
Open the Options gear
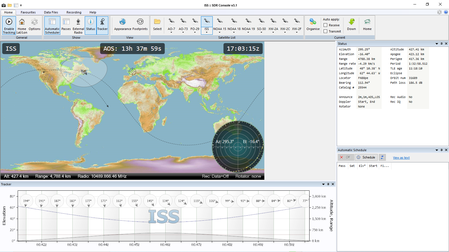pos(35,24)
